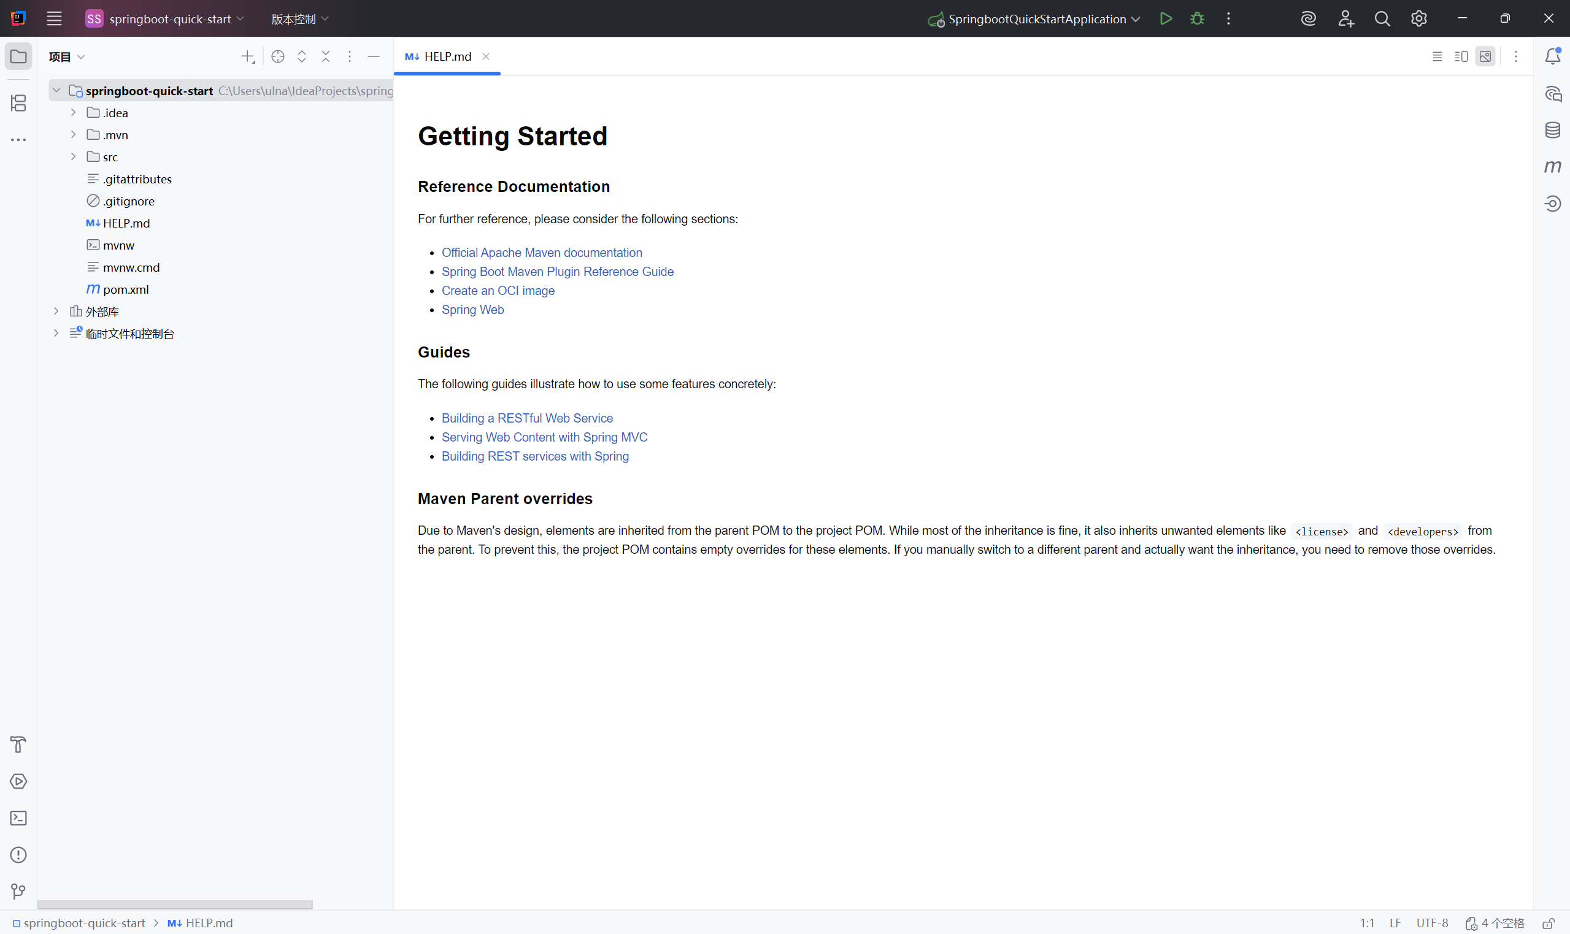Switch to editor and preview split mode
Viewport: 1570px width, 934px height.
pyautogui.click(x=1460, y=56)
